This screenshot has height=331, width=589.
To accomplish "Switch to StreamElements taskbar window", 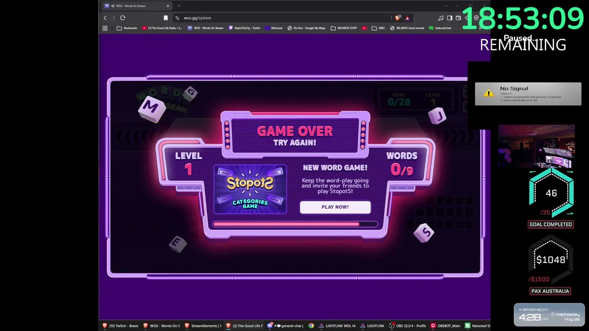I will 203,326.
